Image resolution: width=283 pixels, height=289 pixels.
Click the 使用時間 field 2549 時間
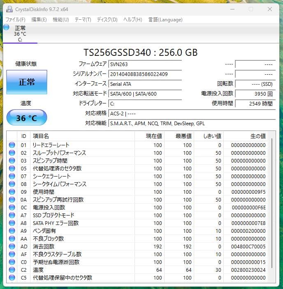(255, 104)
